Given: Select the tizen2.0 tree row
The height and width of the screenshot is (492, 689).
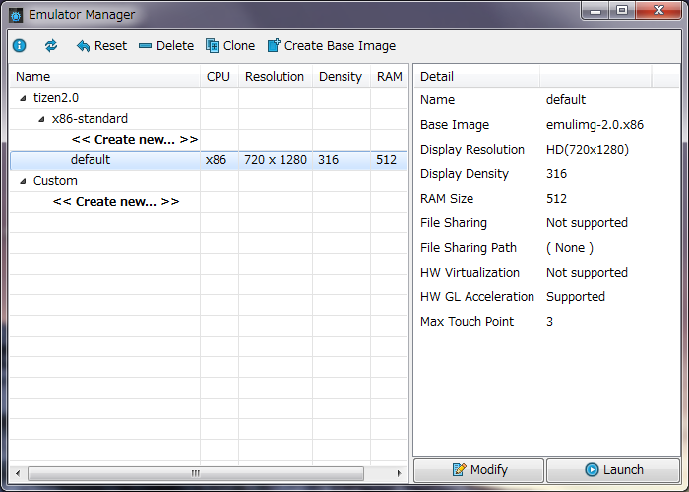Looking at the screenshot, I should click(209, 98).
